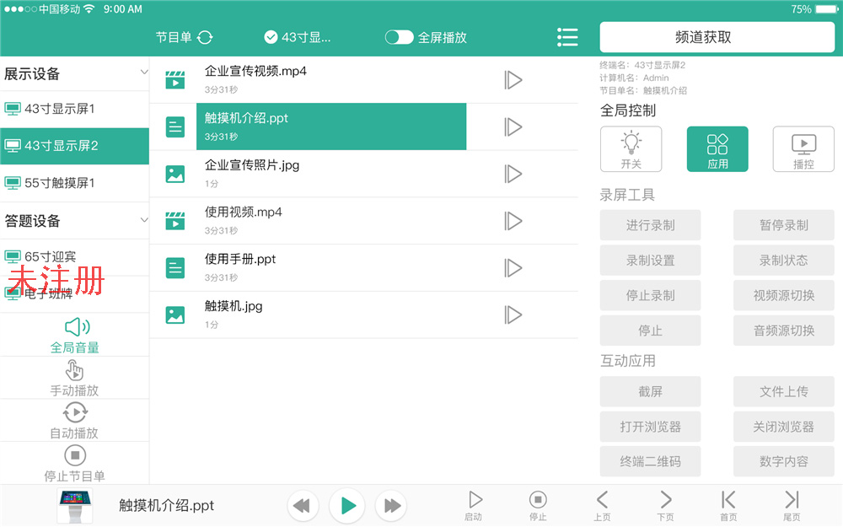
Task: Open the global volume control
Action: [74, 335]
